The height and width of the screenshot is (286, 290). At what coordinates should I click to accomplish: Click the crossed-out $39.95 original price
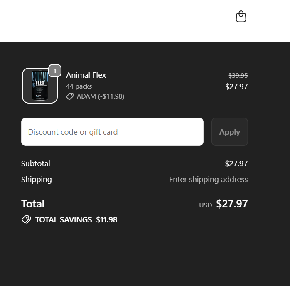238,76
